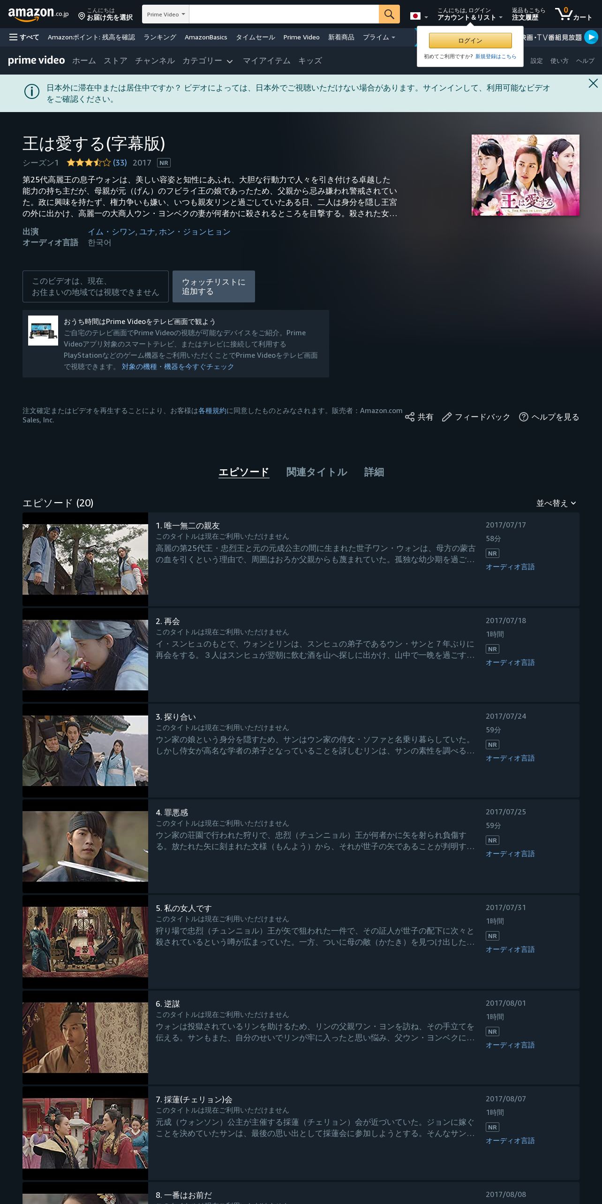Click the orange search magnifier button
The image size is (602, 1204).
(389, 14)
